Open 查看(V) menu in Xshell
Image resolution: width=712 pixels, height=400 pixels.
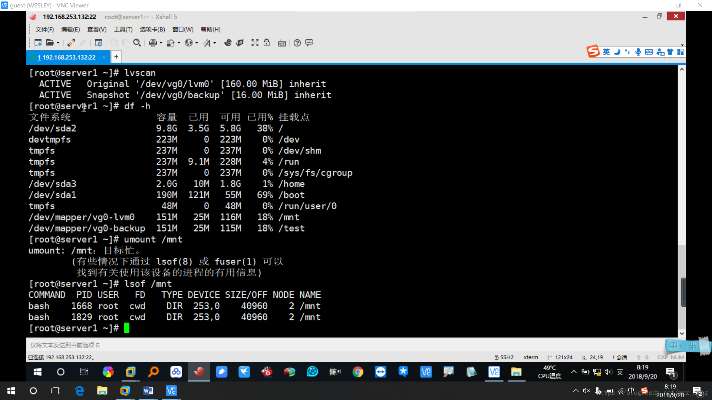coord(96,29)
